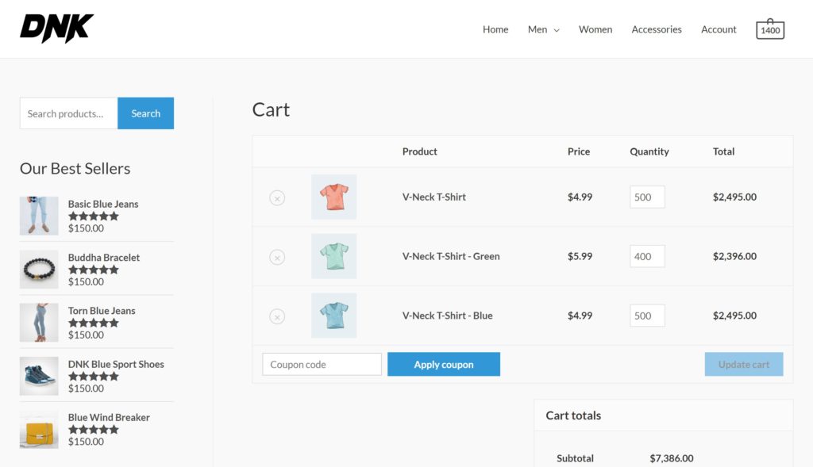This screenshot has height=467, width=813.
Task: Open the V-Neck T-Shirt - Blue product link
Action: (448, 316)
